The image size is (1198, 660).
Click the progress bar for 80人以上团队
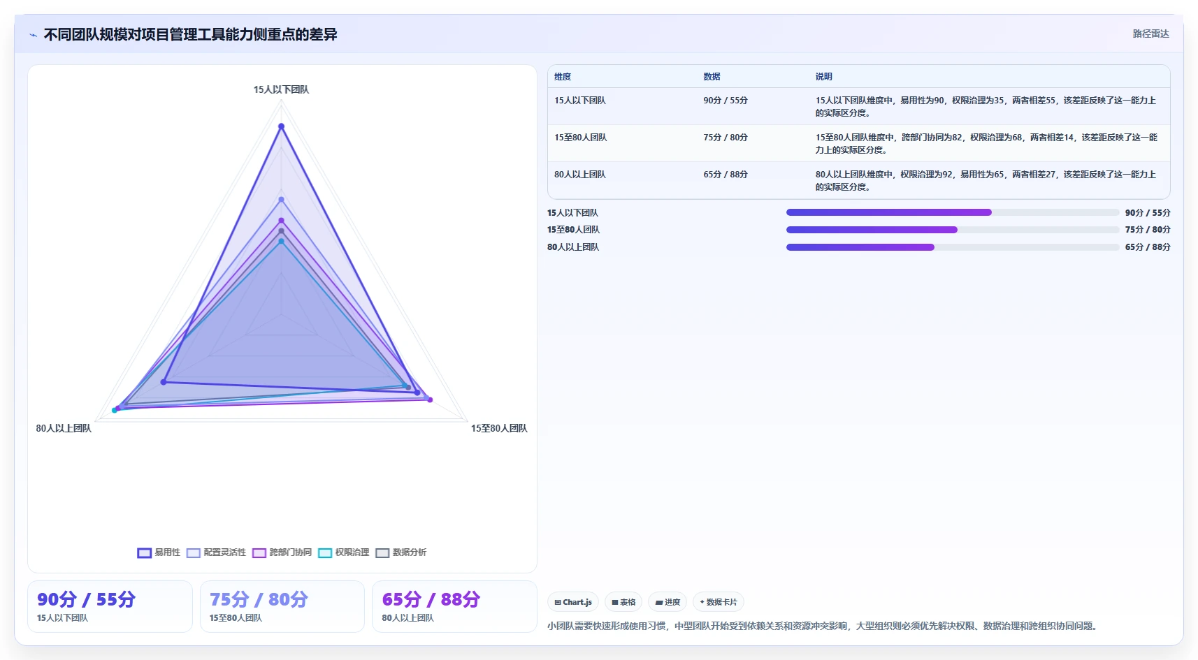(953, 247)
